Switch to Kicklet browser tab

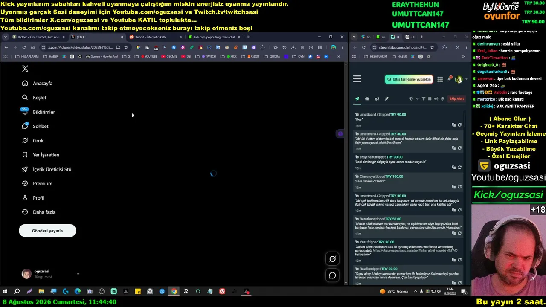(38, 37)
